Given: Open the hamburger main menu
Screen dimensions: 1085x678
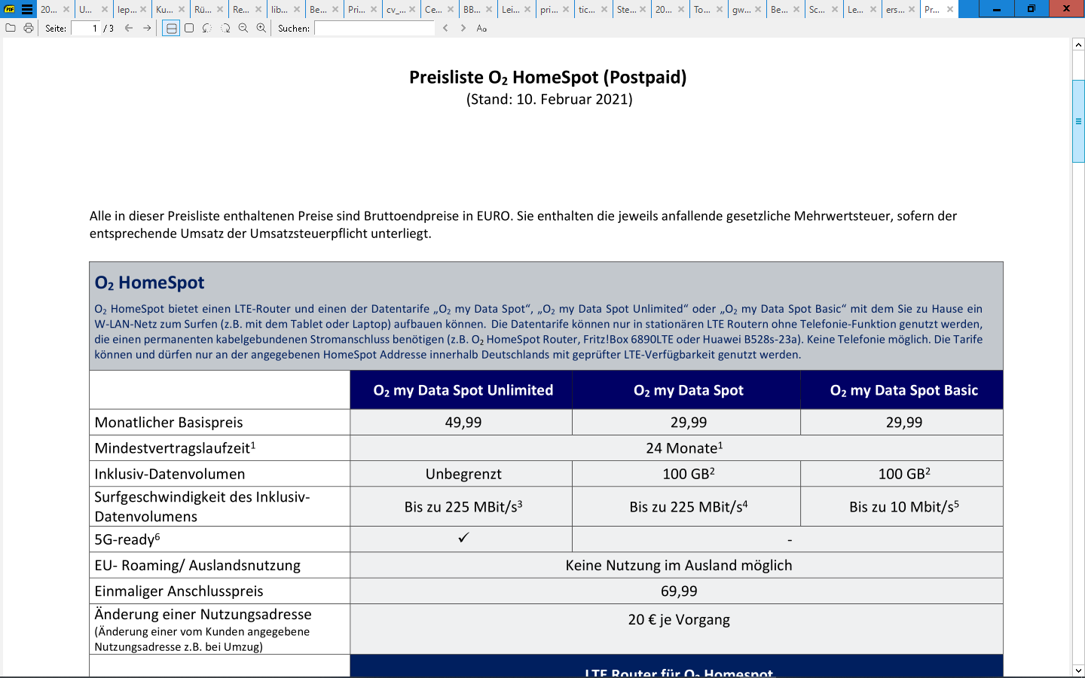Looking at the screenshot, I should (x=27, y=10).
